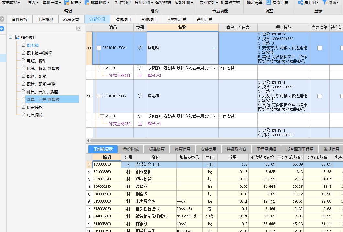Click the 批量改主材 button
This screenshot has height=232, width=343.
point(230,3)
